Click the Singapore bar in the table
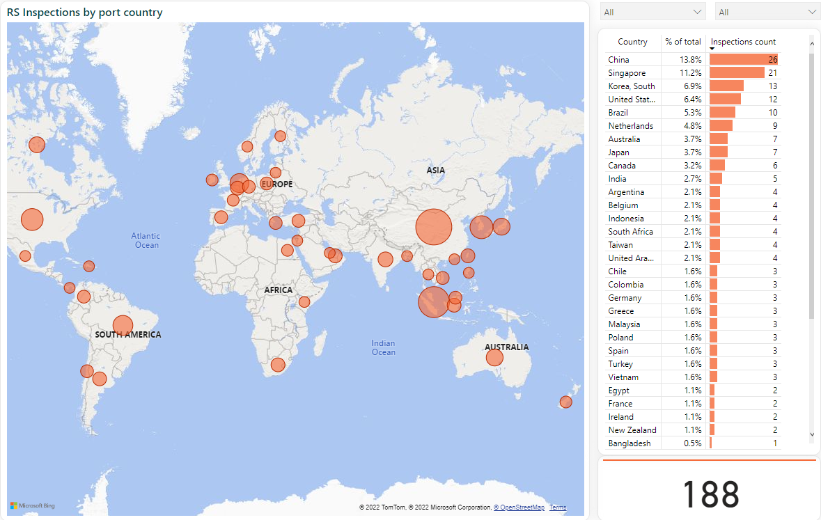The width and height of the screenshot is (821, 520). [738, 72]
